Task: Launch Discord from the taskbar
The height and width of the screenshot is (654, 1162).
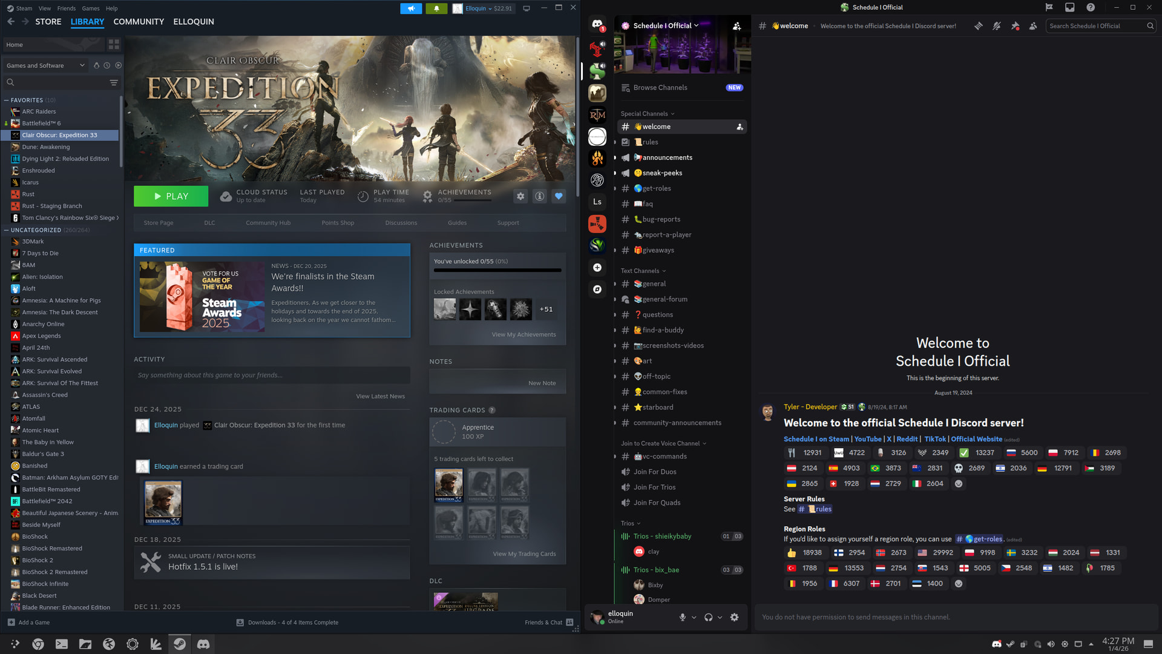Action: (203, 644)
